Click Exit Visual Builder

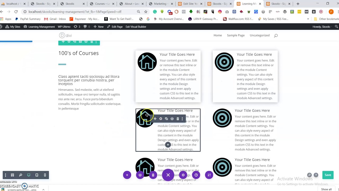tap(136, 27)
